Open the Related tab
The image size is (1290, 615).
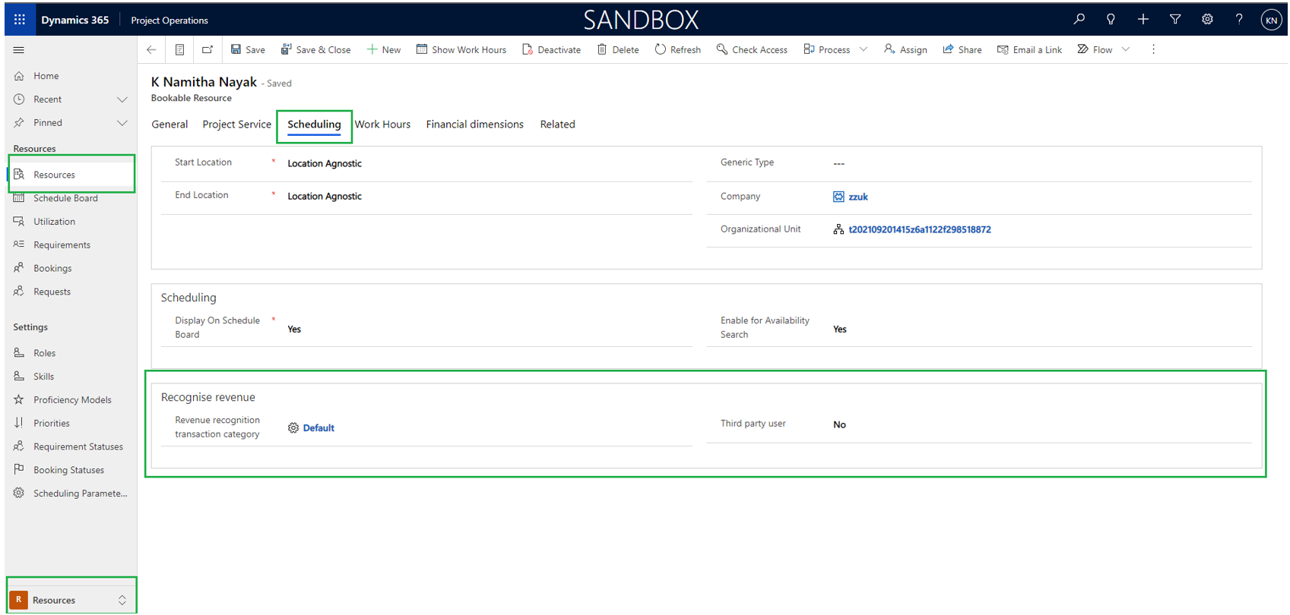pos(557,125)
